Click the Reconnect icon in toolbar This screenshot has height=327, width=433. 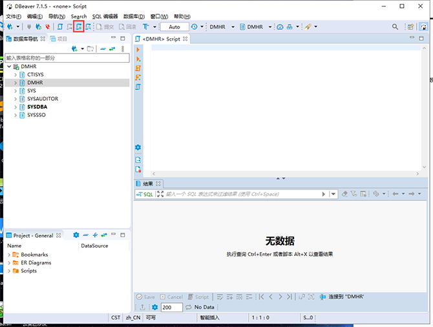[38, 26]
